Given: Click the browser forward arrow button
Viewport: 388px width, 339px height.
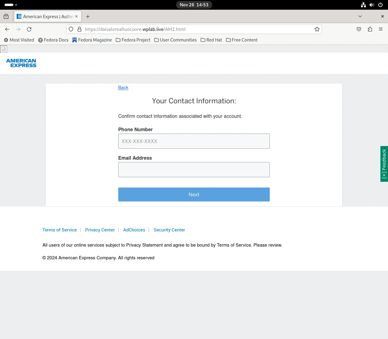Looking at the screenshot, I should (18, 29).
